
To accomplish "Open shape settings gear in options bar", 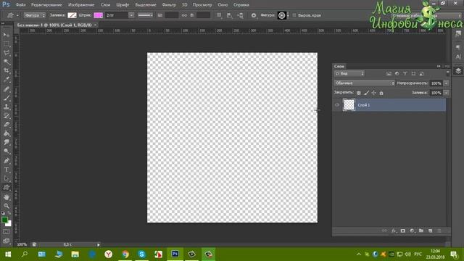I will [x=254, y=15].
